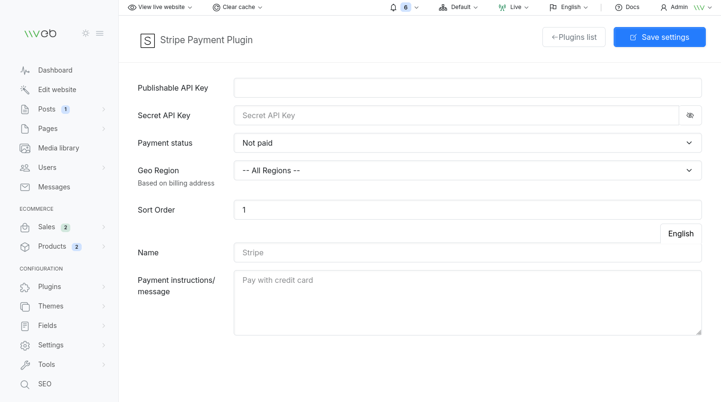Click the Sales shopping bag icon
Screen dimensions: 721x402
(x=25, y=227)
